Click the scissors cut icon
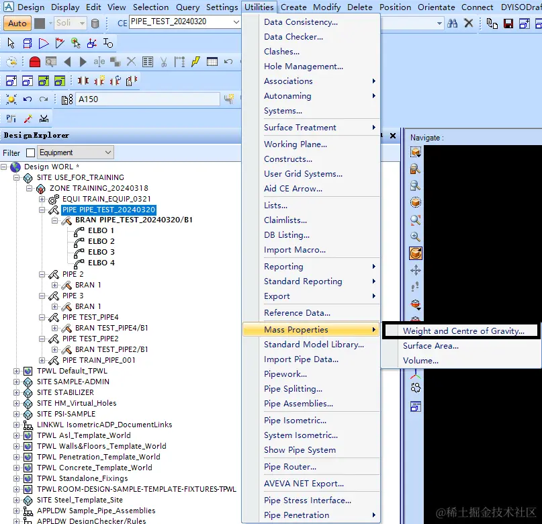 click(x=163, y=62)
